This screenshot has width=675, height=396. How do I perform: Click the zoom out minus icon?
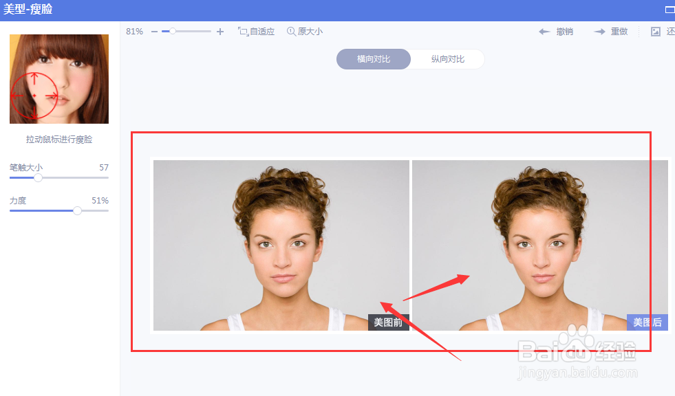tap(155, 32)
